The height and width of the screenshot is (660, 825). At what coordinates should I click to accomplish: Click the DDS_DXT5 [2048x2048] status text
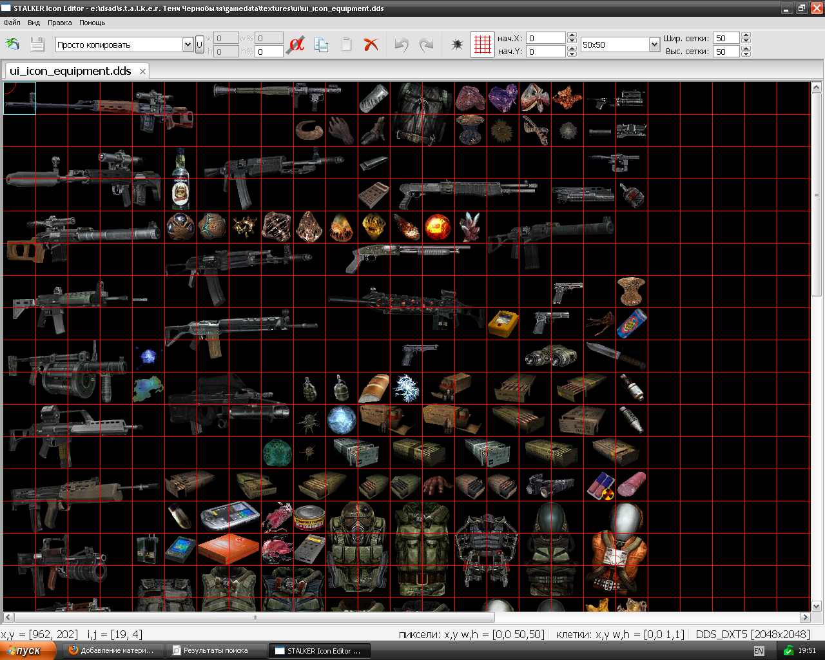753,634
